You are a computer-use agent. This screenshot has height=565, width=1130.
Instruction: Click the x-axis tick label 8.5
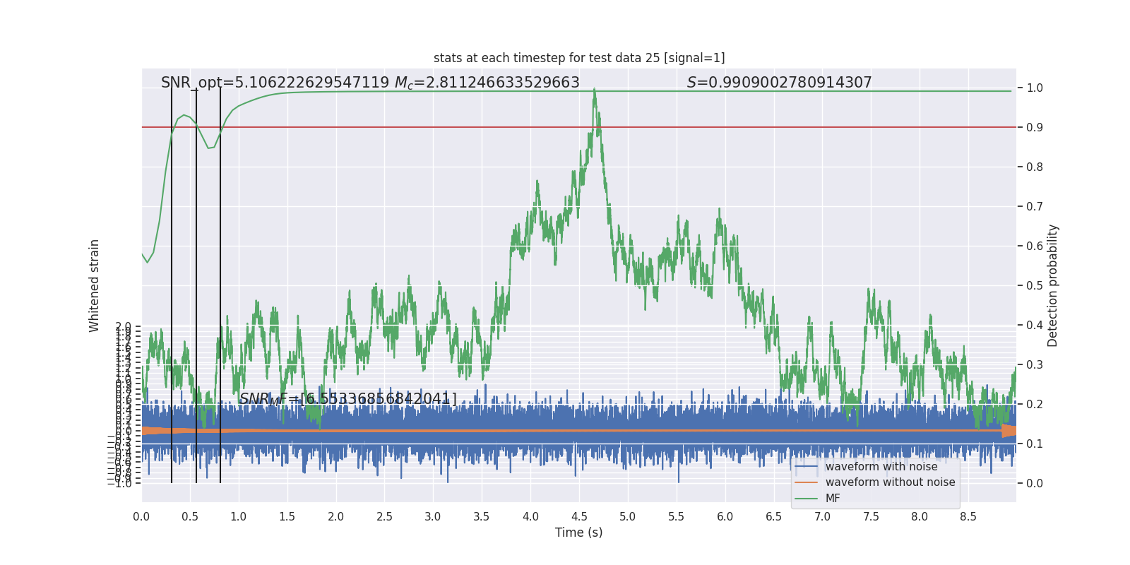(968, 516)
